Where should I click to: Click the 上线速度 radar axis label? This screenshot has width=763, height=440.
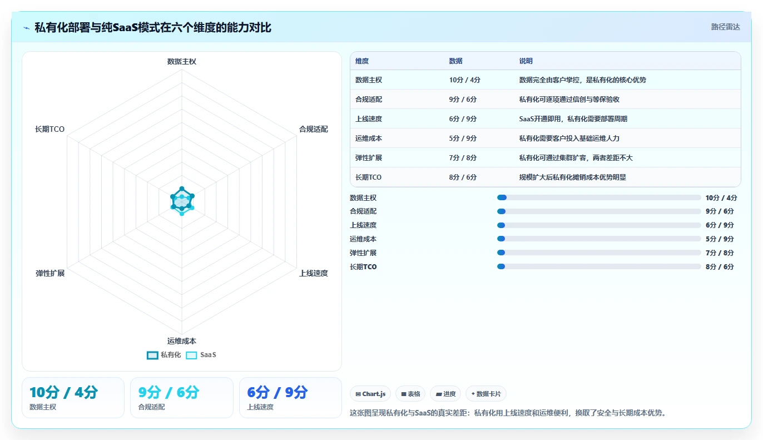coord(314,274)
